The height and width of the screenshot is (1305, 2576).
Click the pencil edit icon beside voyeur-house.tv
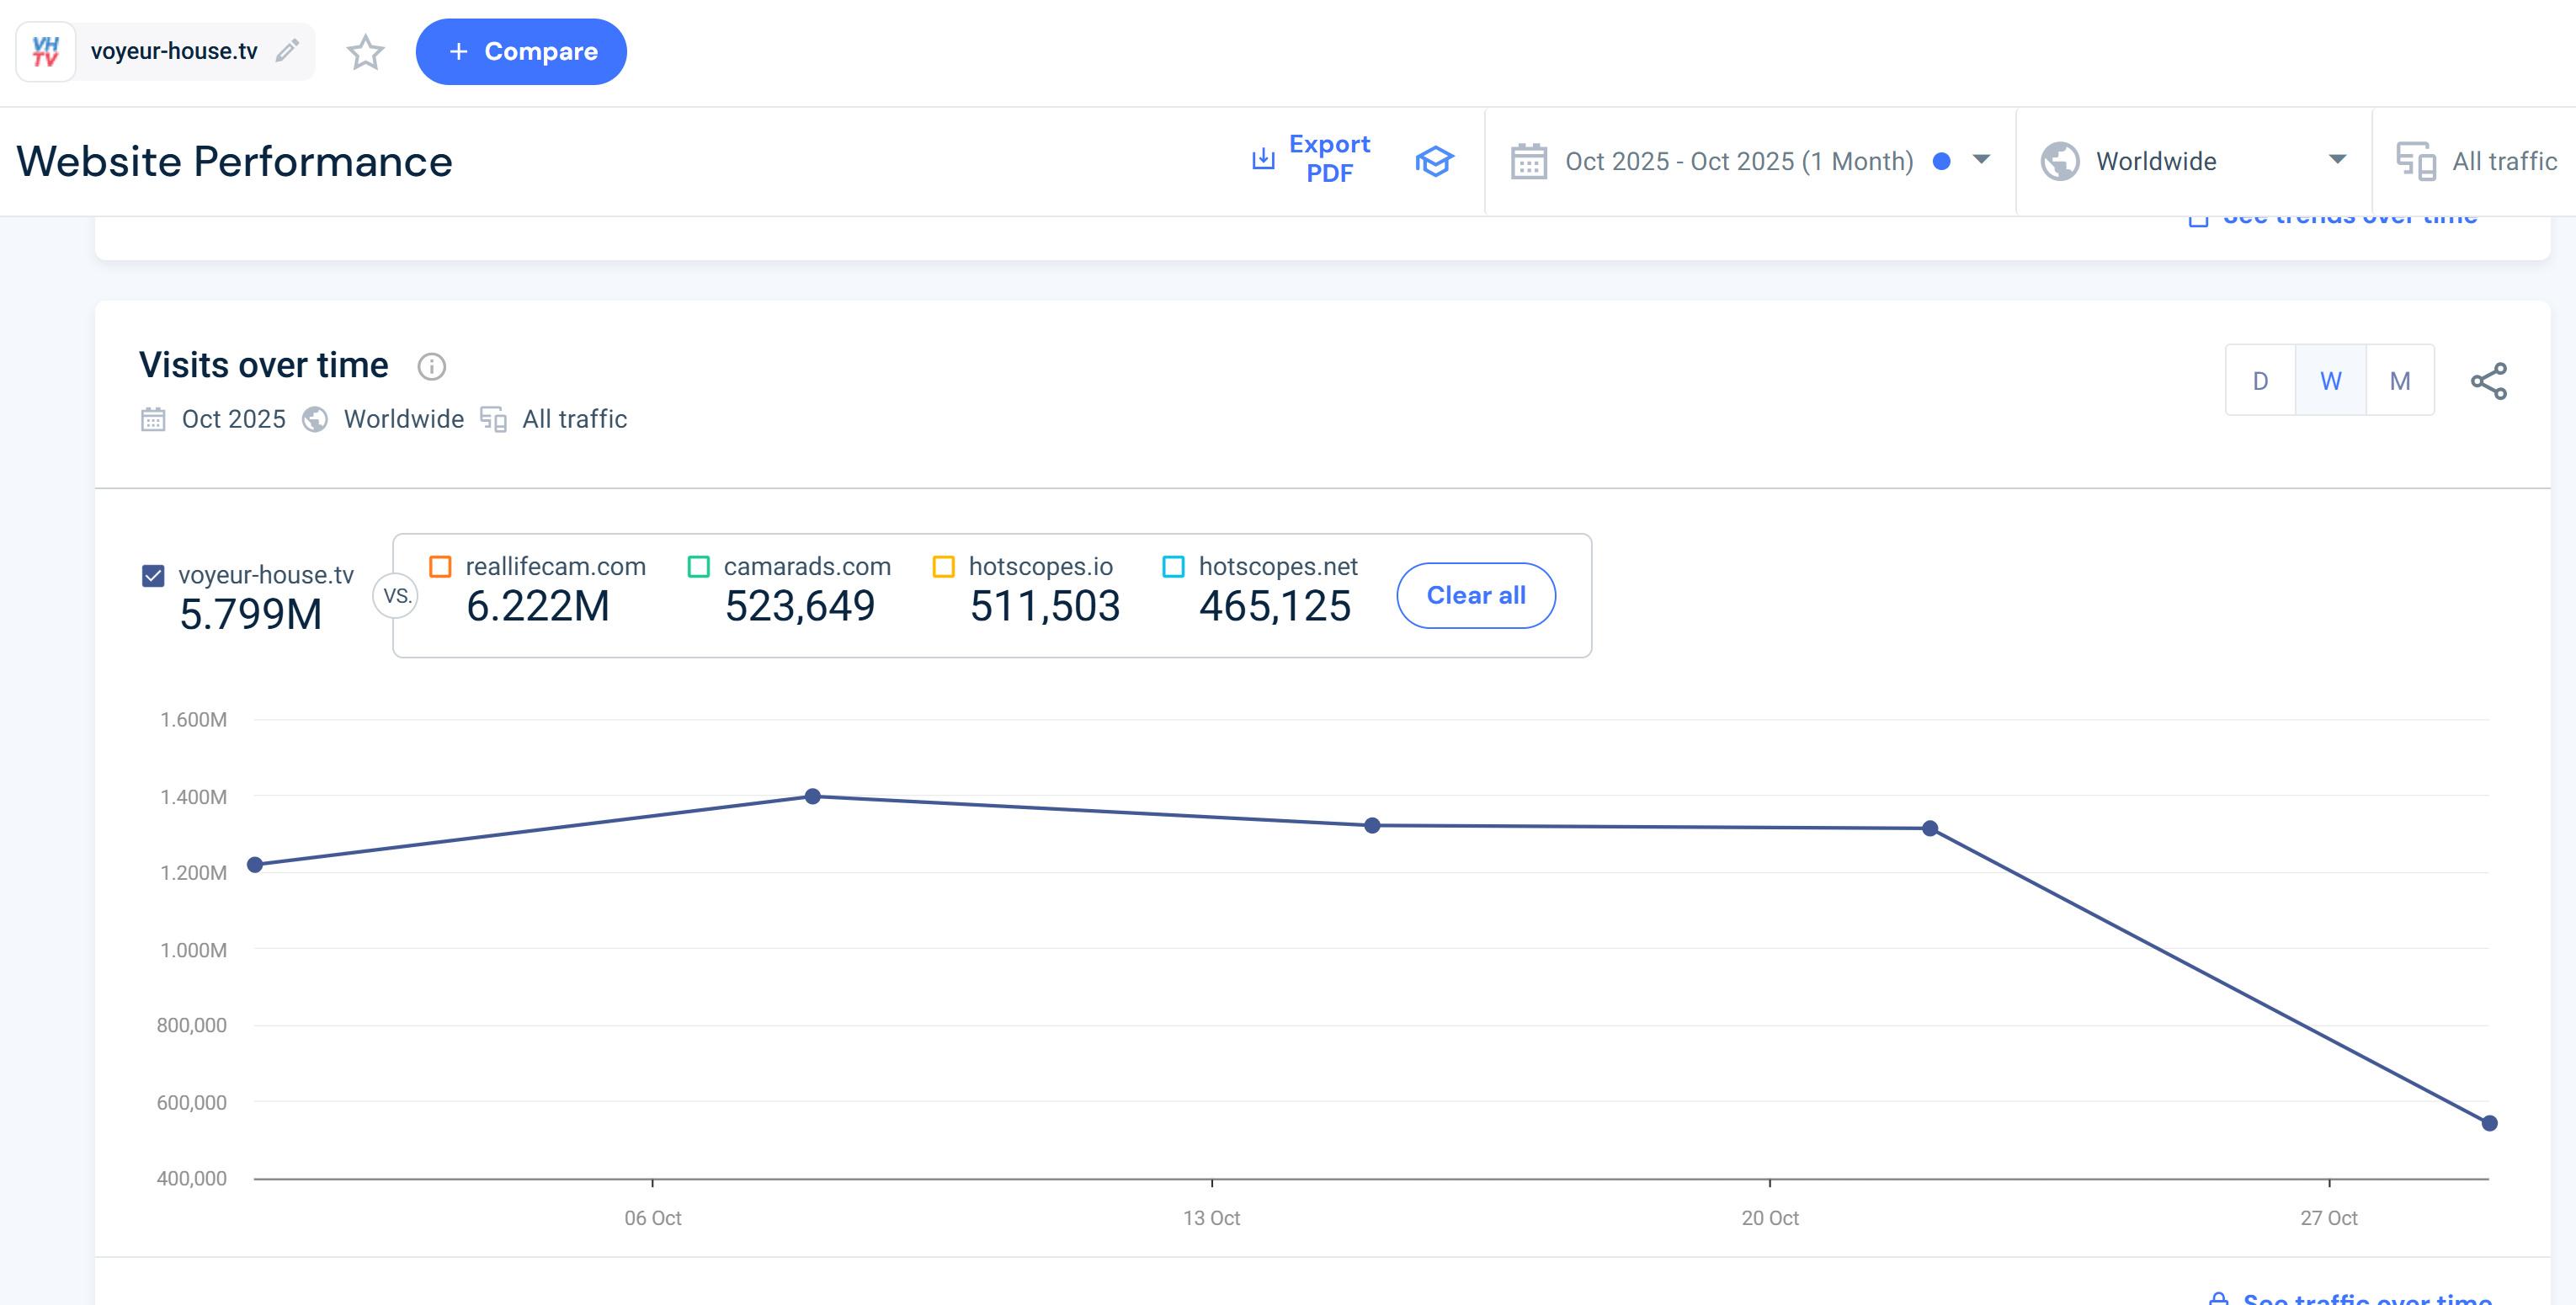(287, 51)
